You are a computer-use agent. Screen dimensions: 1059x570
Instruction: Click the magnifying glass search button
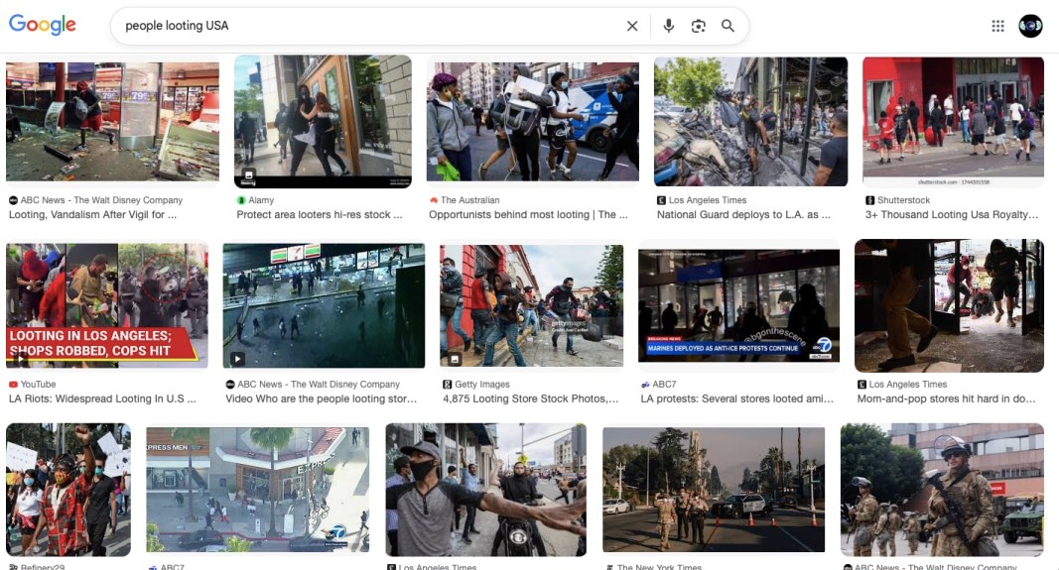[x=728, y=26]
